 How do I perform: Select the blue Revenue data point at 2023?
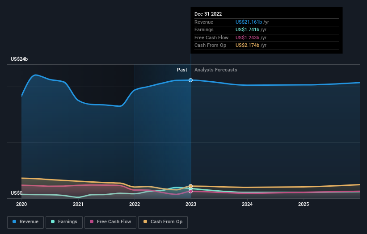[x=191, y=80]
